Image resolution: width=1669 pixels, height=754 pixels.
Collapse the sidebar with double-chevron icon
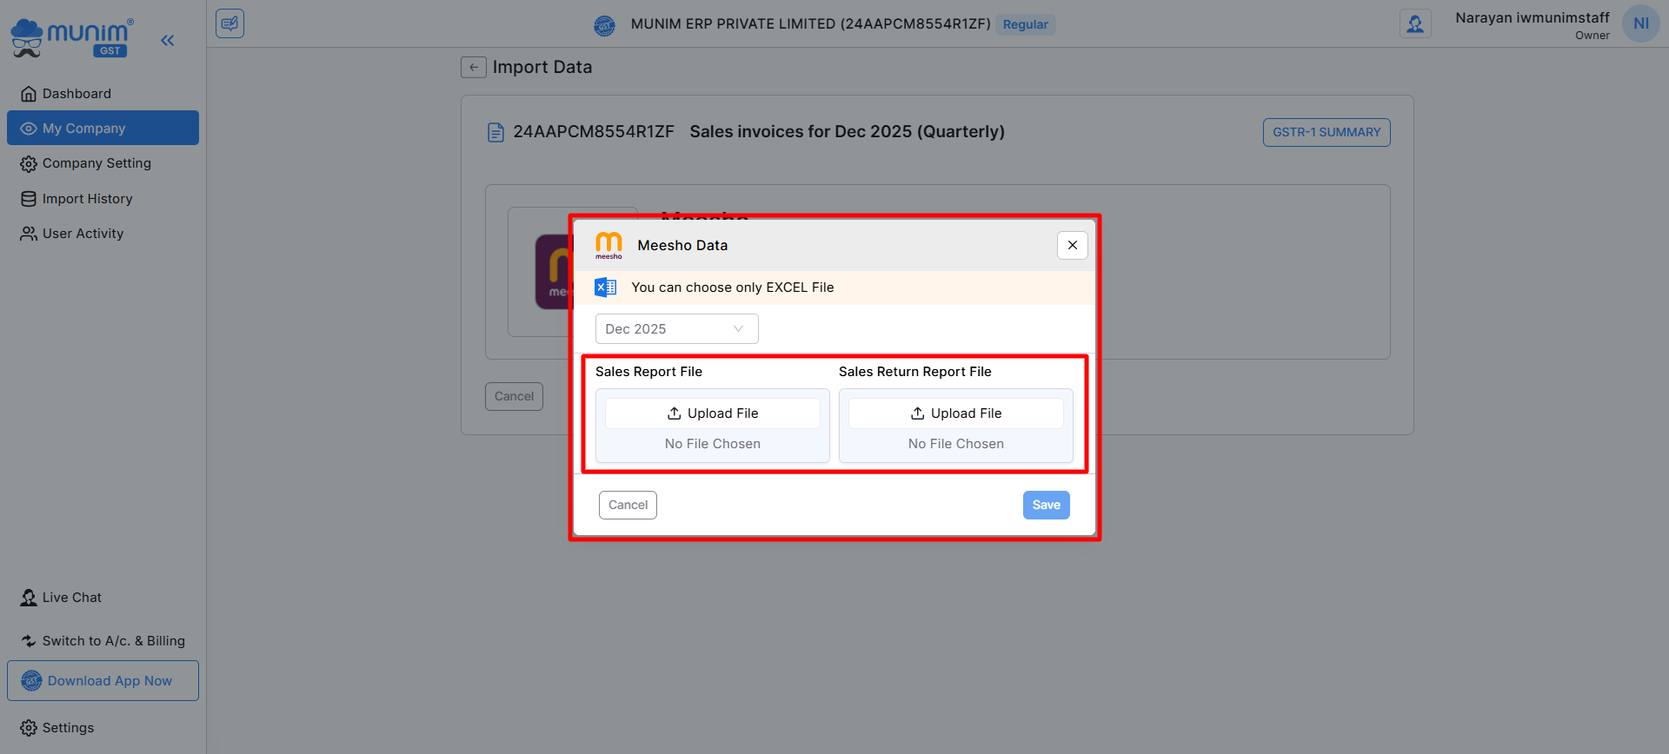[167, 40]
